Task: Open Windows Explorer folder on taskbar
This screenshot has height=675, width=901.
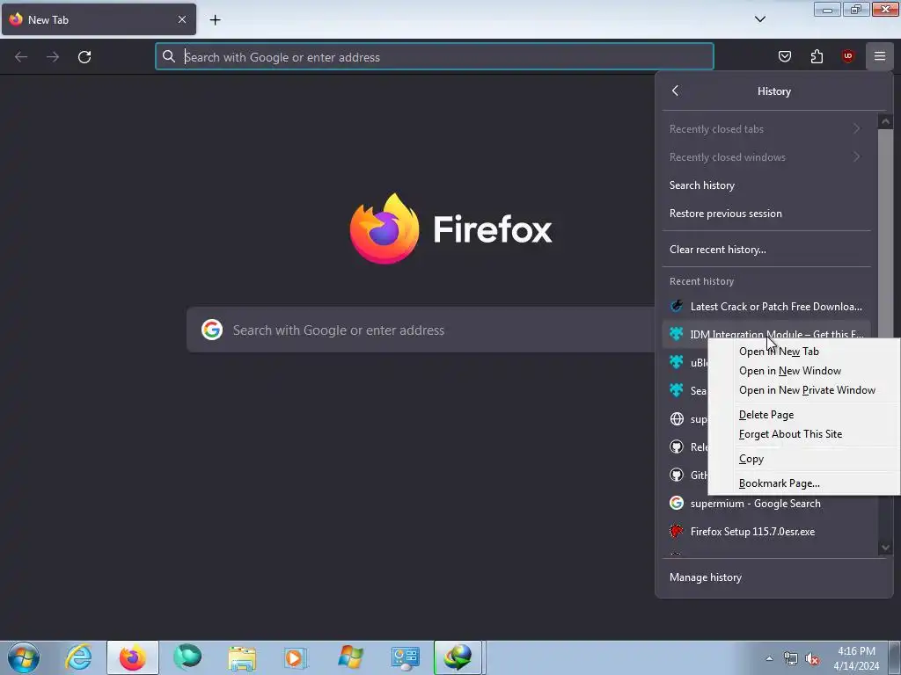Action: tap(242, 657)
